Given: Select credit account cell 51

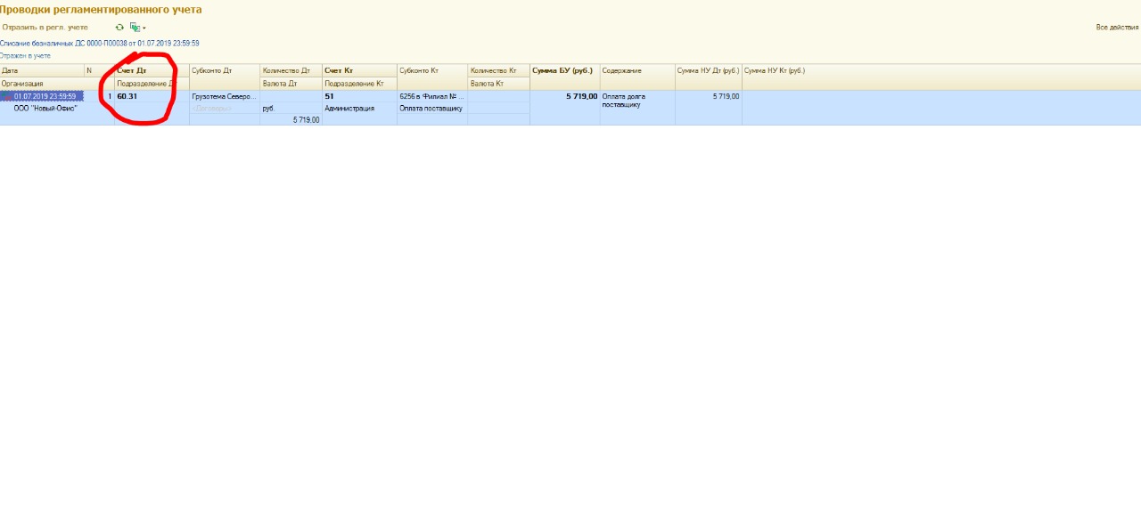Looking at the screenshot, I should (358, 96).
